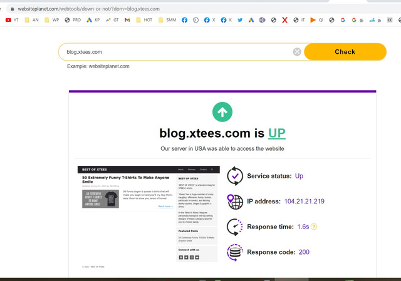This screenshot has width=401, height=281.
Task: Select the IP address 104.21.21.219
Action: [305, 202]
